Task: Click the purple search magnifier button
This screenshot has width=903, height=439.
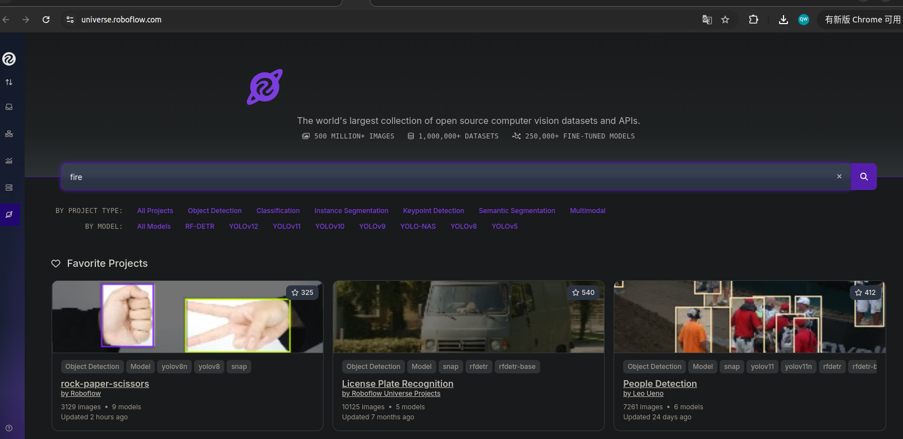Action: pyautogui.click(x=864, y=177)
